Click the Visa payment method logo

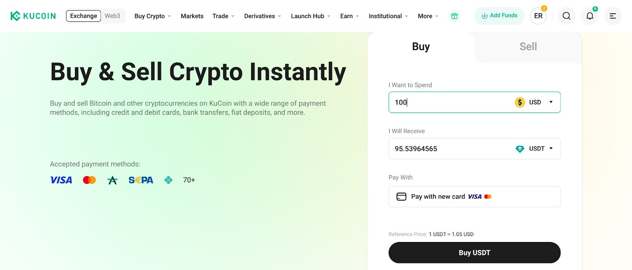[x=61, y=180]
